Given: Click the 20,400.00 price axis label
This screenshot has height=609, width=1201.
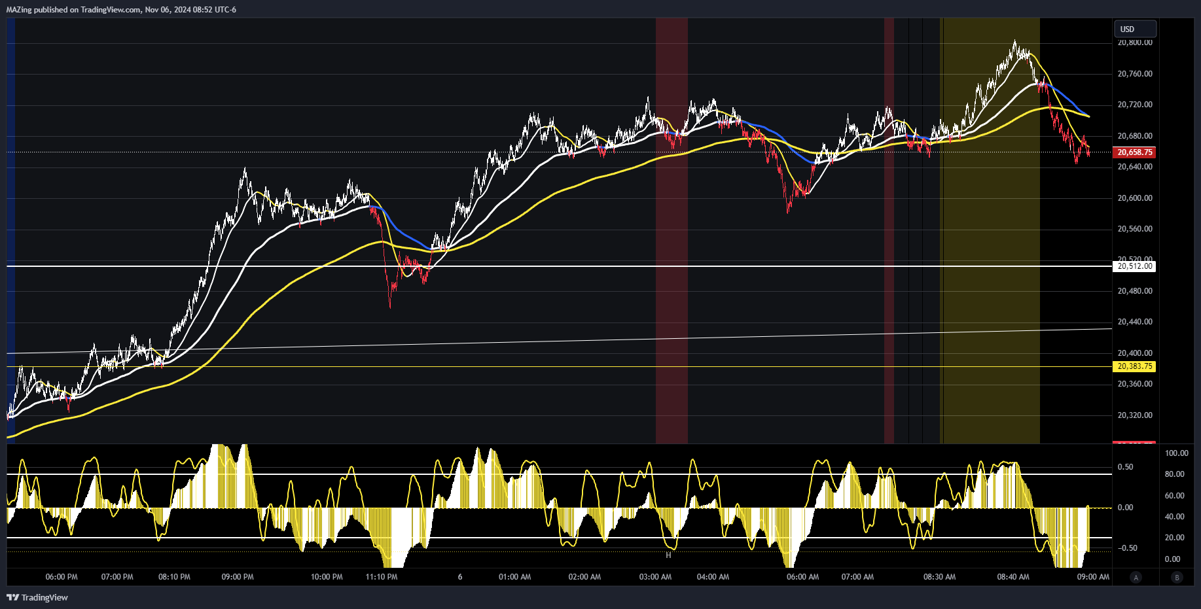Looking at the screenshot, I should pyautogui.click(x=1135, y=353).
